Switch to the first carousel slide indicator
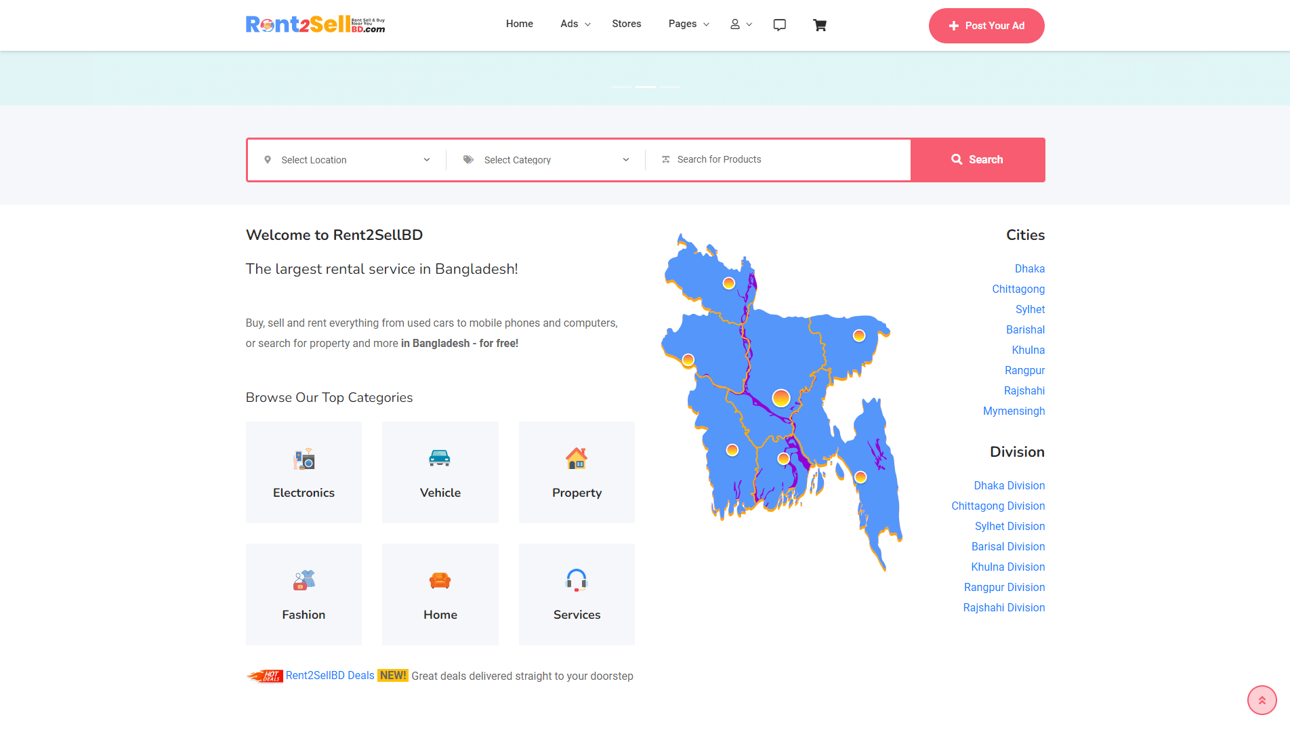The height and width of the screenshot is (732, 1290). pyautogui.click(x=621, y=87)
